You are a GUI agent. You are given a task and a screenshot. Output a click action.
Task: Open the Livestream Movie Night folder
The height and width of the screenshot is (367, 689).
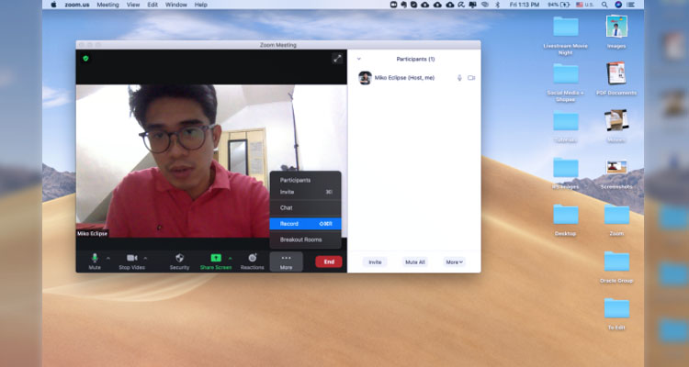pyautogui.click(x=565, y=27)
